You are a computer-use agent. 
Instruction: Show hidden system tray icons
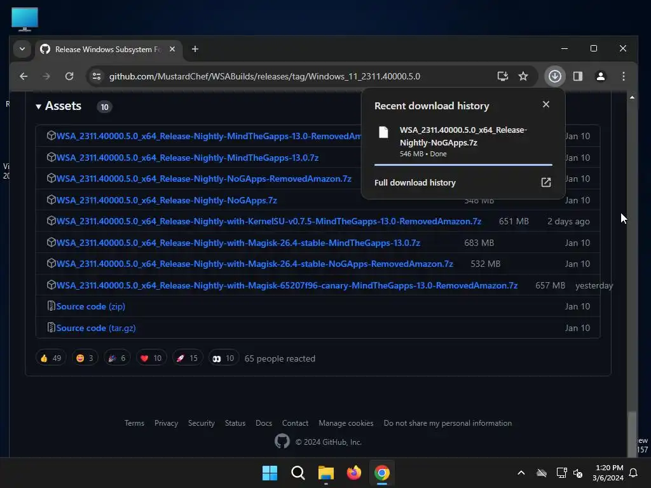pos(521,473)
